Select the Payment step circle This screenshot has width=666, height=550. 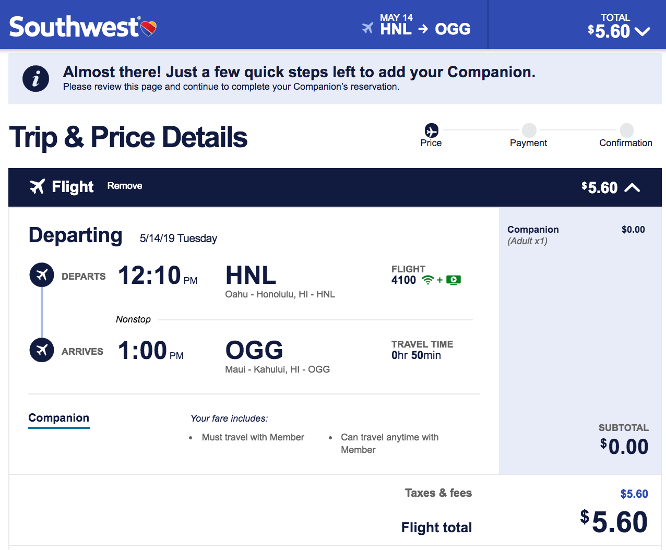tap(529, 130)
